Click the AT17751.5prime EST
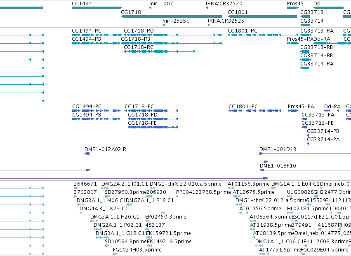Screen dimensions: 351x256 pyautogui.click(x=264, y=254)
